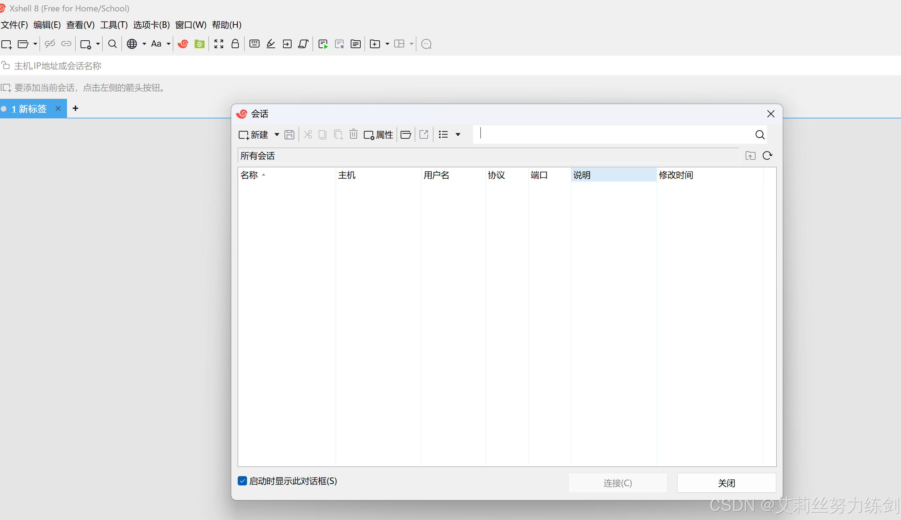This screenshot has height=520, width=901.
Task: Click the globe encoding icon
Action: 132,44
